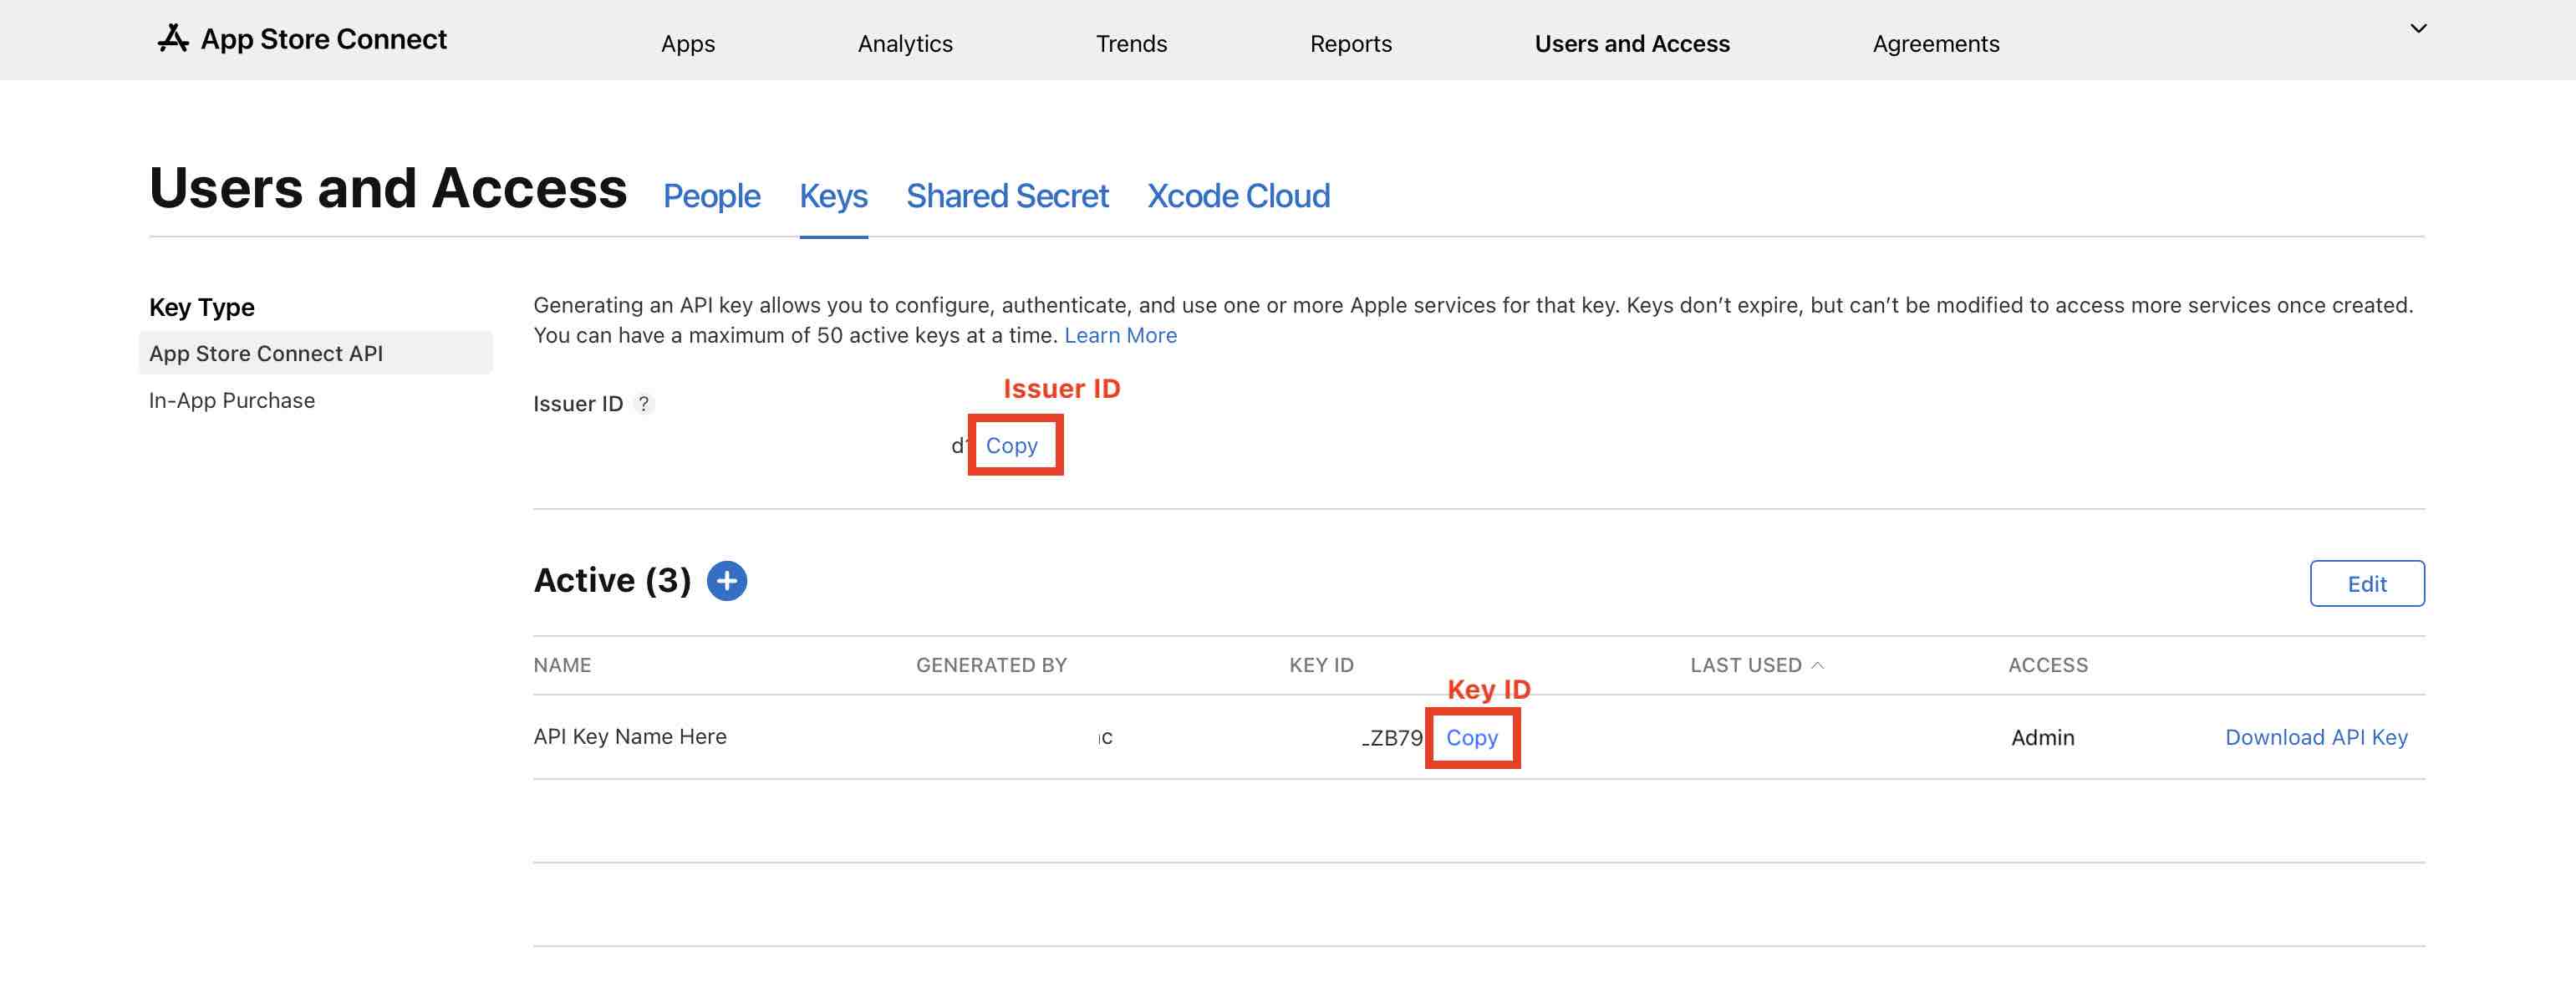
Task: Click the NAME column header
Action: point(562,666)
